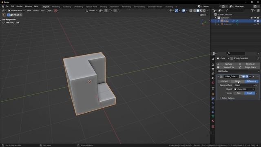Open the Material properties tab icon
This screenshot has width=261, height=147.
(x=213, y=121)
